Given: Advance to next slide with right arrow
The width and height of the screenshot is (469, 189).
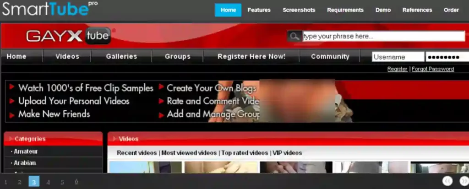Looking at the screenshot, I should [x=464, y=181].
